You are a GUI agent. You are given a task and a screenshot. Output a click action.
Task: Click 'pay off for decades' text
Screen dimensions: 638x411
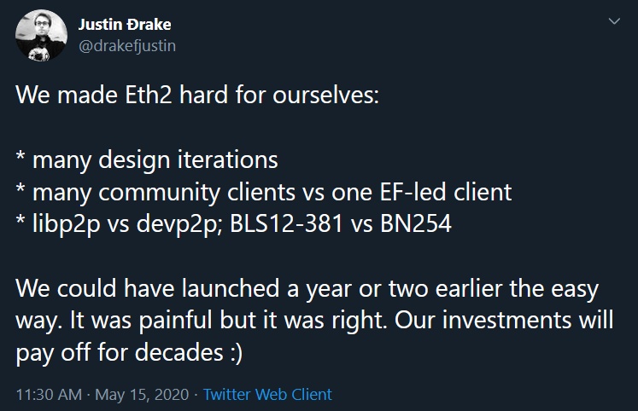120,352
